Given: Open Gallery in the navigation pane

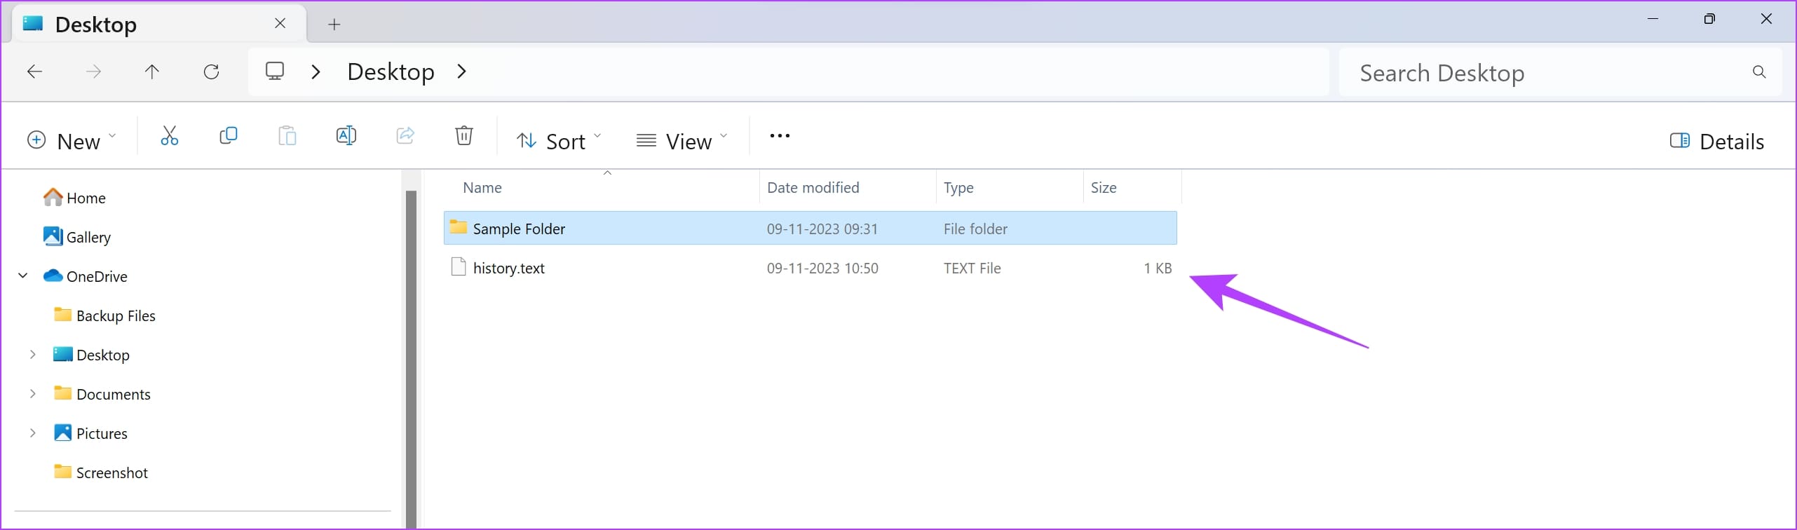Looking at the screenshot, I should tap(77, 237).
